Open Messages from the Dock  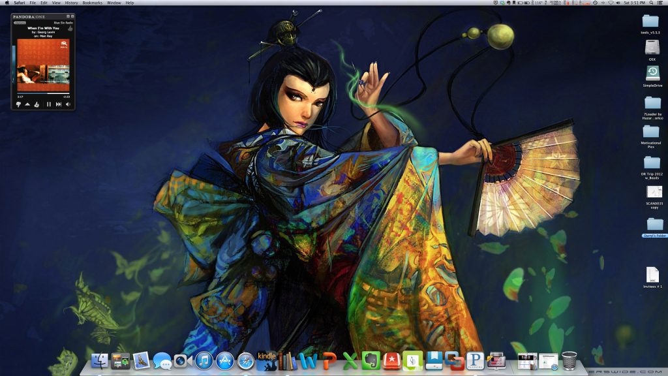pos(162,361)
